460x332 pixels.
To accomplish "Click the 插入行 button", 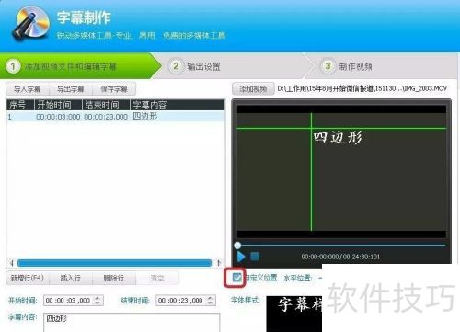I will pos(71,278).
